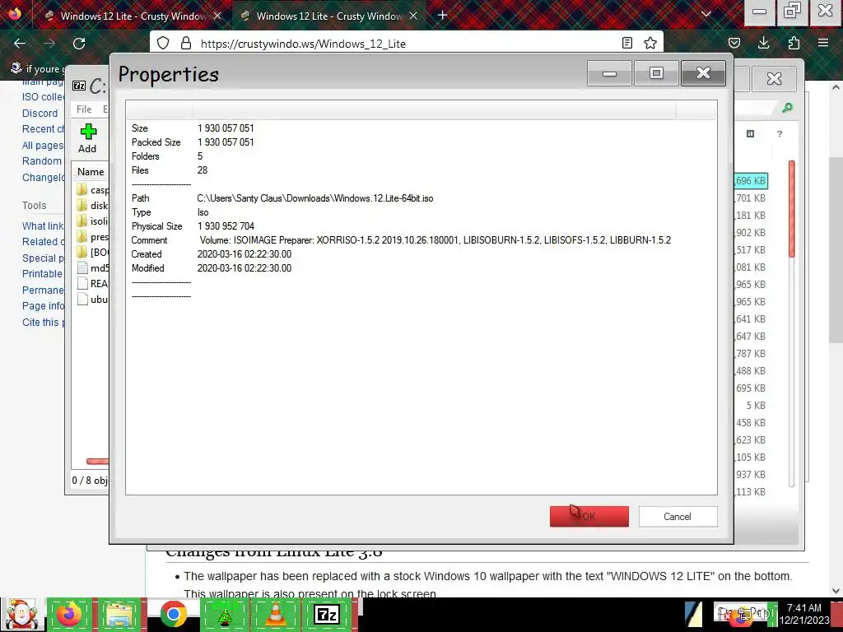843x632 pixels.
Task: Open Discord sidebar link
Action: [40, 113]
